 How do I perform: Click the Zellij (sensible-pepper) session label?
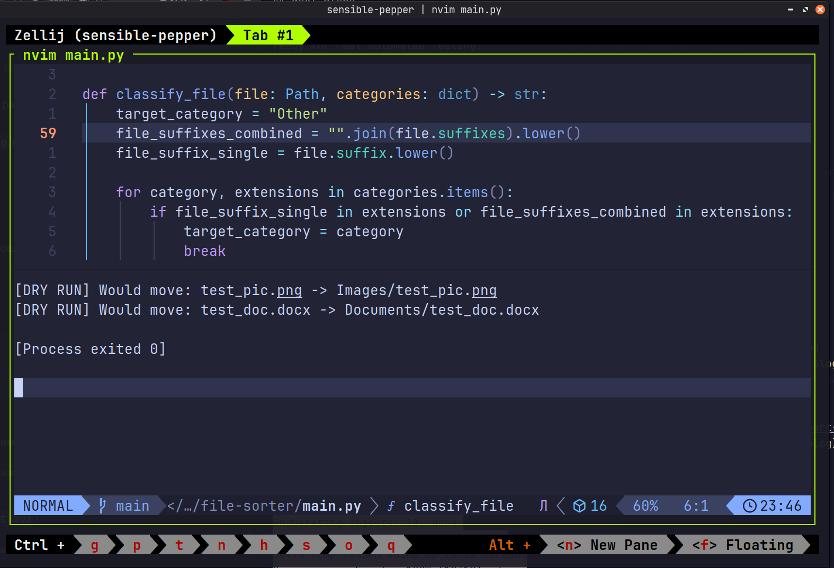click(116, 35)
